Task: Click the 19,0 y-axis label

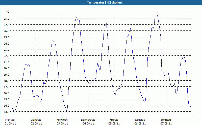Action: (x=7, y=75)
